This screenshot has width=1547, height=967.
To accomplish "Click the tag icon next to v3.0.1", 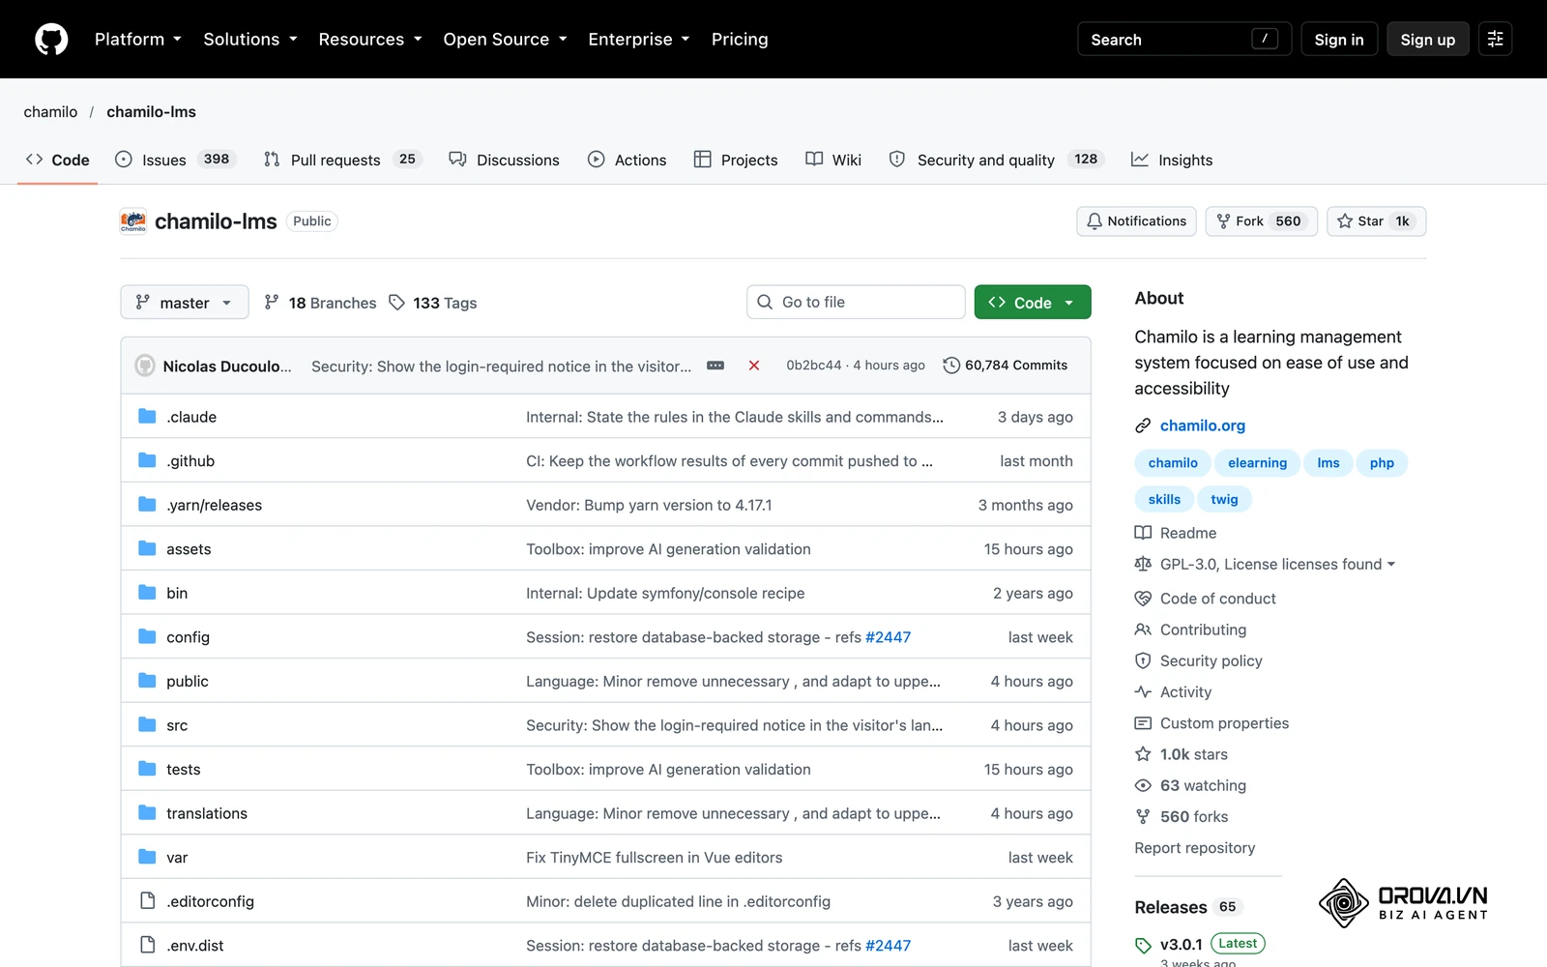I will tap(1143, 945).
